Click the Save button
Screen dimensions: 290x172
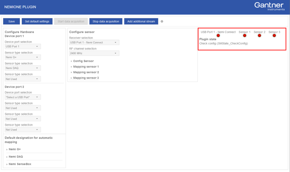pos(11,21)
